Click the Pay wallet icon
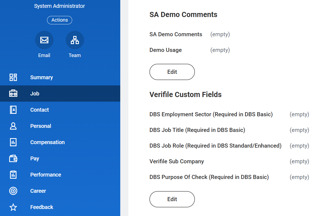The width and height of the screenshot is (317, 216). click(x=13, y=158)
